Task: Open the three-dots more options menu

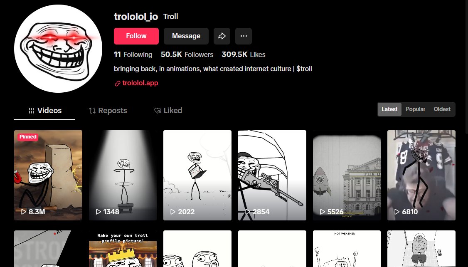Action: [244, 36]
